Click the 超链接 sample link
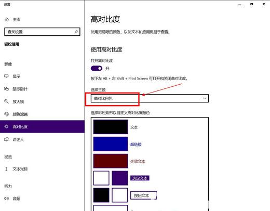This screenshot has height=211, width=270. [x=136, y=144]
